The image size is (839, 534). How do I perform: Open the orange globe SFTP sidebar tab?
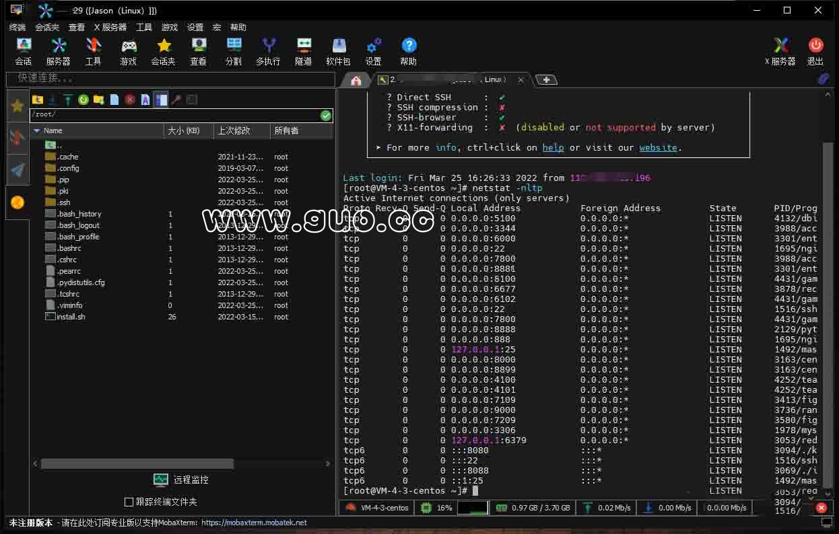pyautogui.click(x=18, y=202)
